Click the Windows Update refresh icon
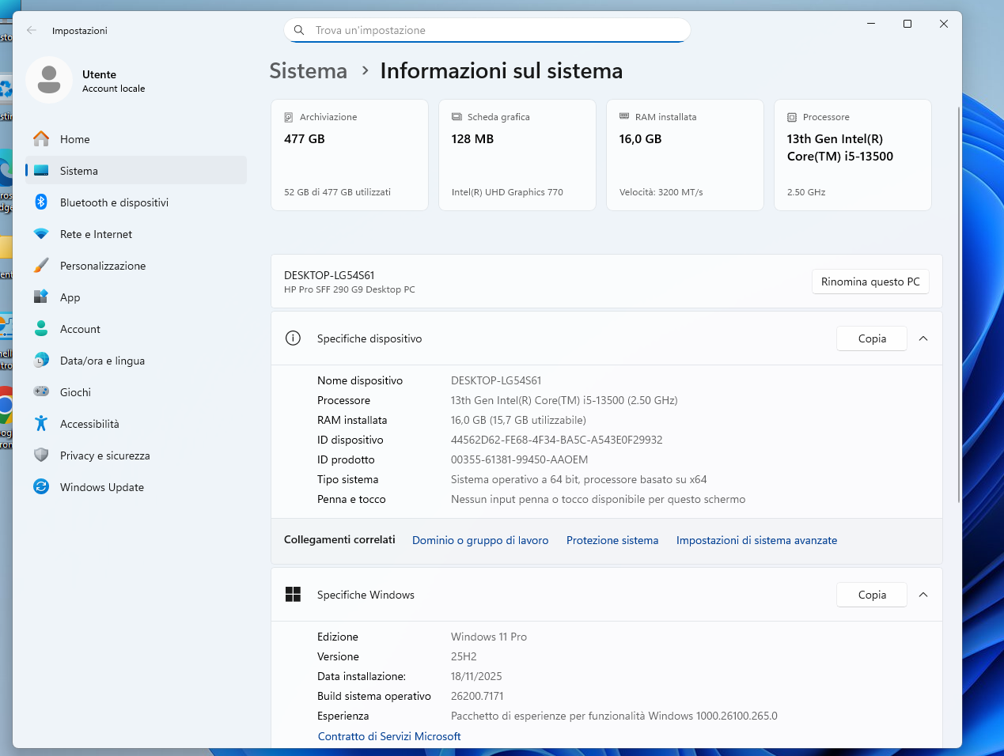The image size is (1004, 756). [41, 487]
